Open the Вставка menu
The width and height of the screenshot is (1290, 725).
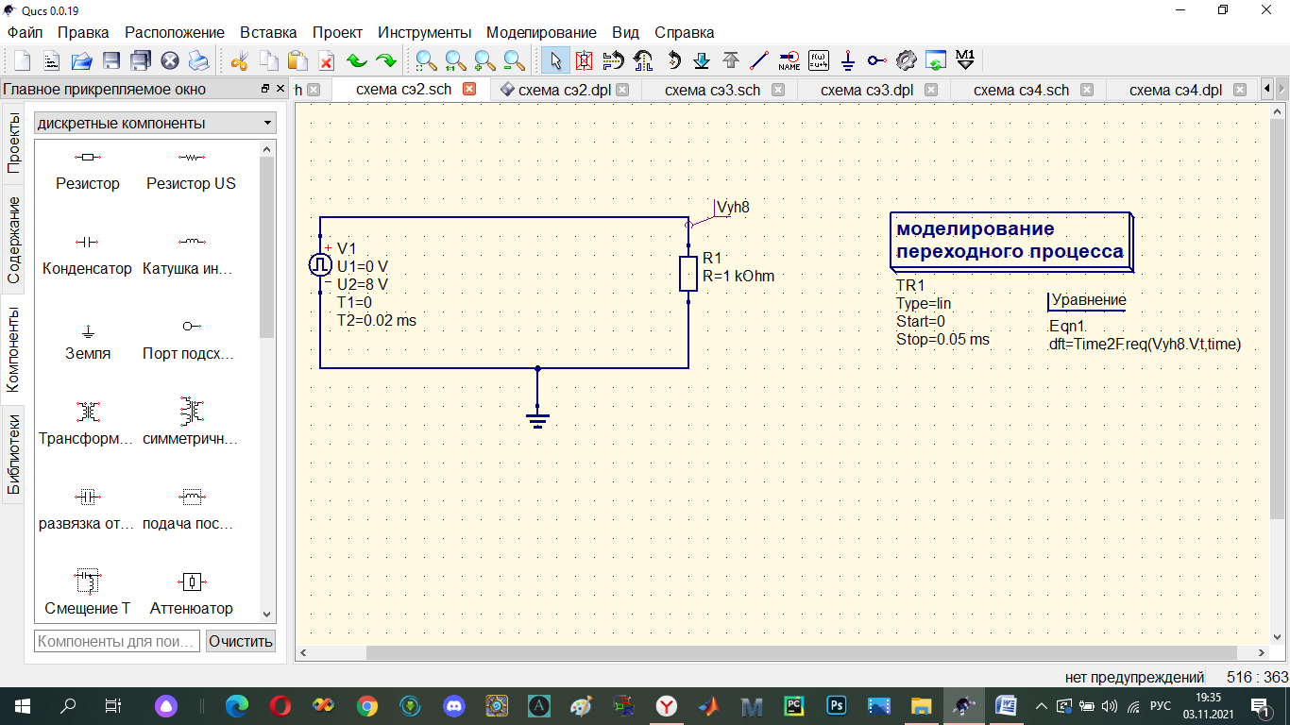point(268,32)
